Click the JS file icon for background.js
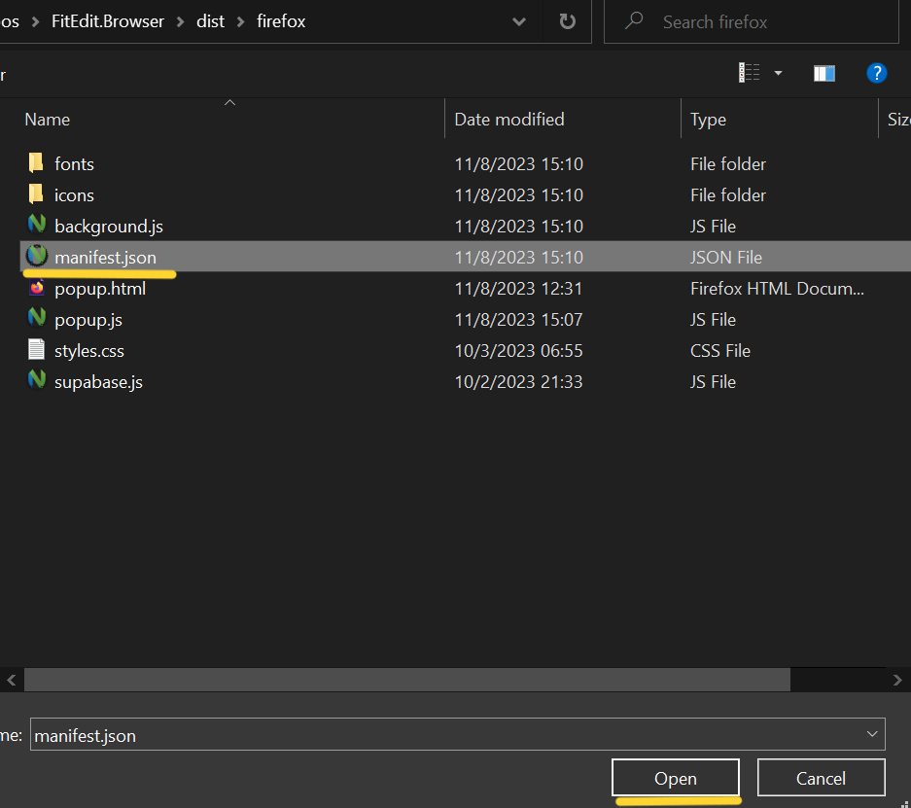 point(37,226)
